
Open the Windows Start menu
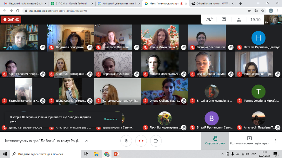coord(5,154)
